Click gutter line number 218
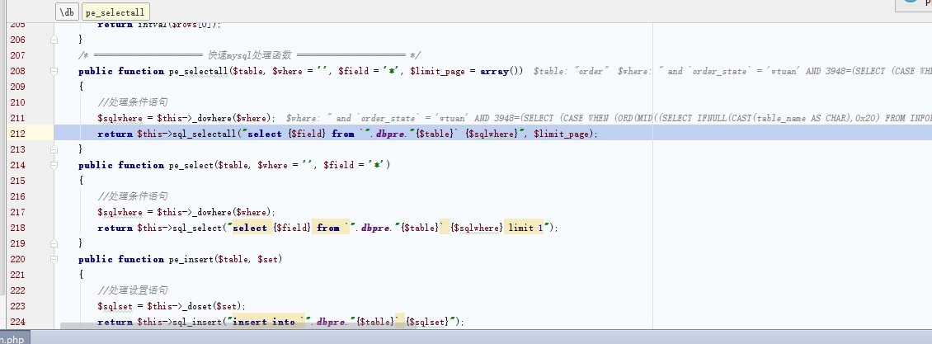 coord(18,228)
